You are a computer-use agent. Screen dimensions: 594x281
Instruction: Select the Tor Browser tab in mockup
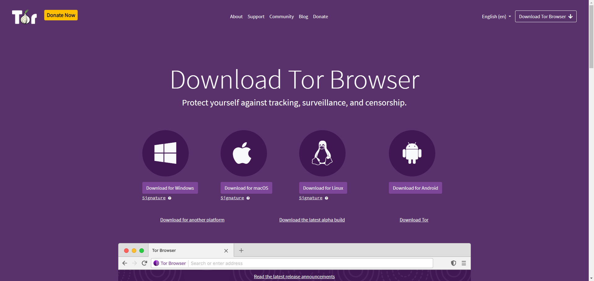pos(191,250)
